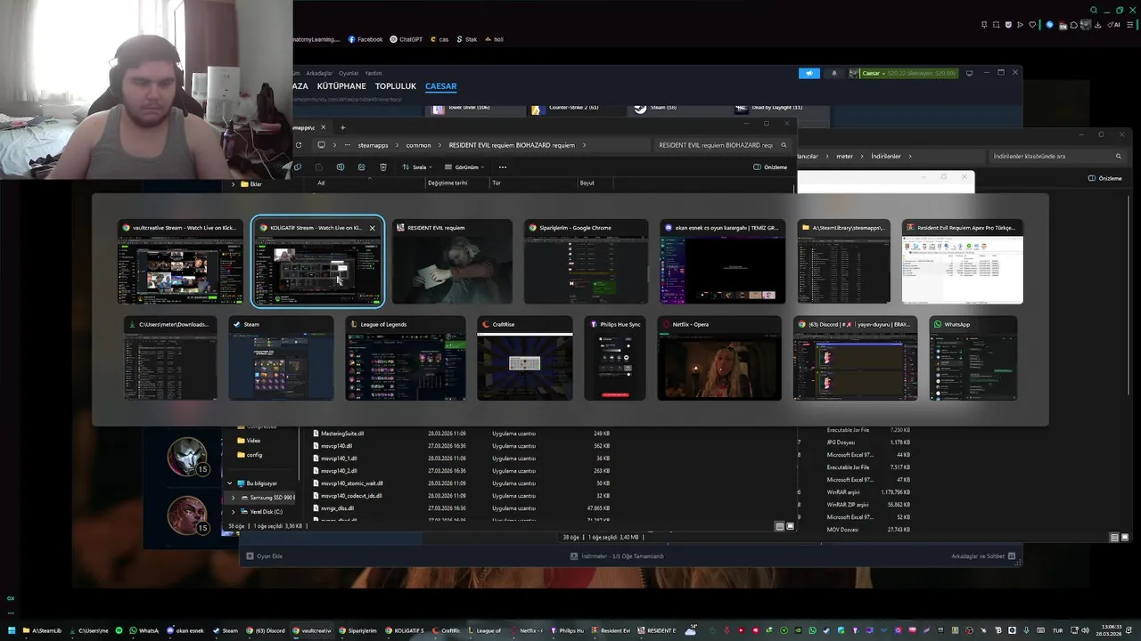Click the share icon in Explorer toolbar
Image resolution: width=1141 pixels, height=641 pixels.
(362, 166)
